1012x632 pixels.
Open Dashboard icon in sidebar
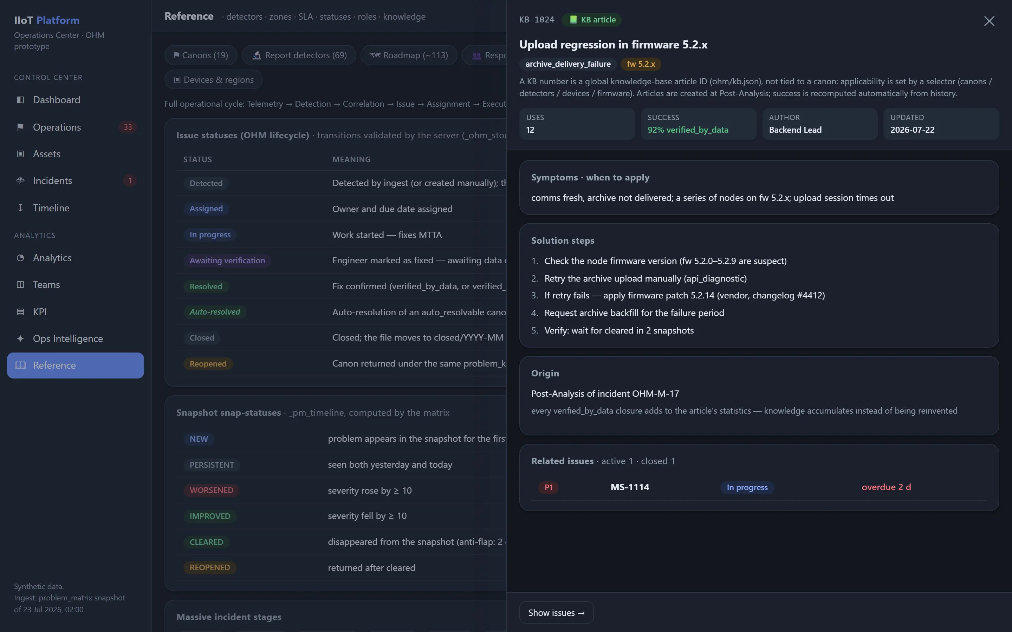[20, 100]
